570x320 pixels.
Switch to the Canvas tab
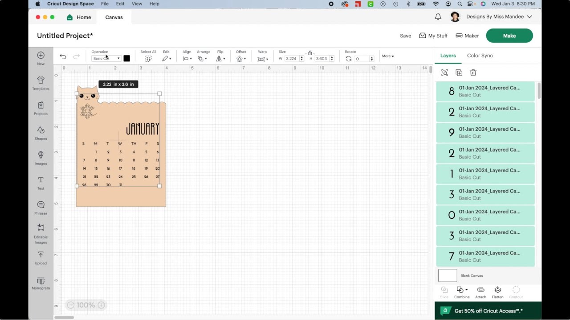[x=114, y=17]
